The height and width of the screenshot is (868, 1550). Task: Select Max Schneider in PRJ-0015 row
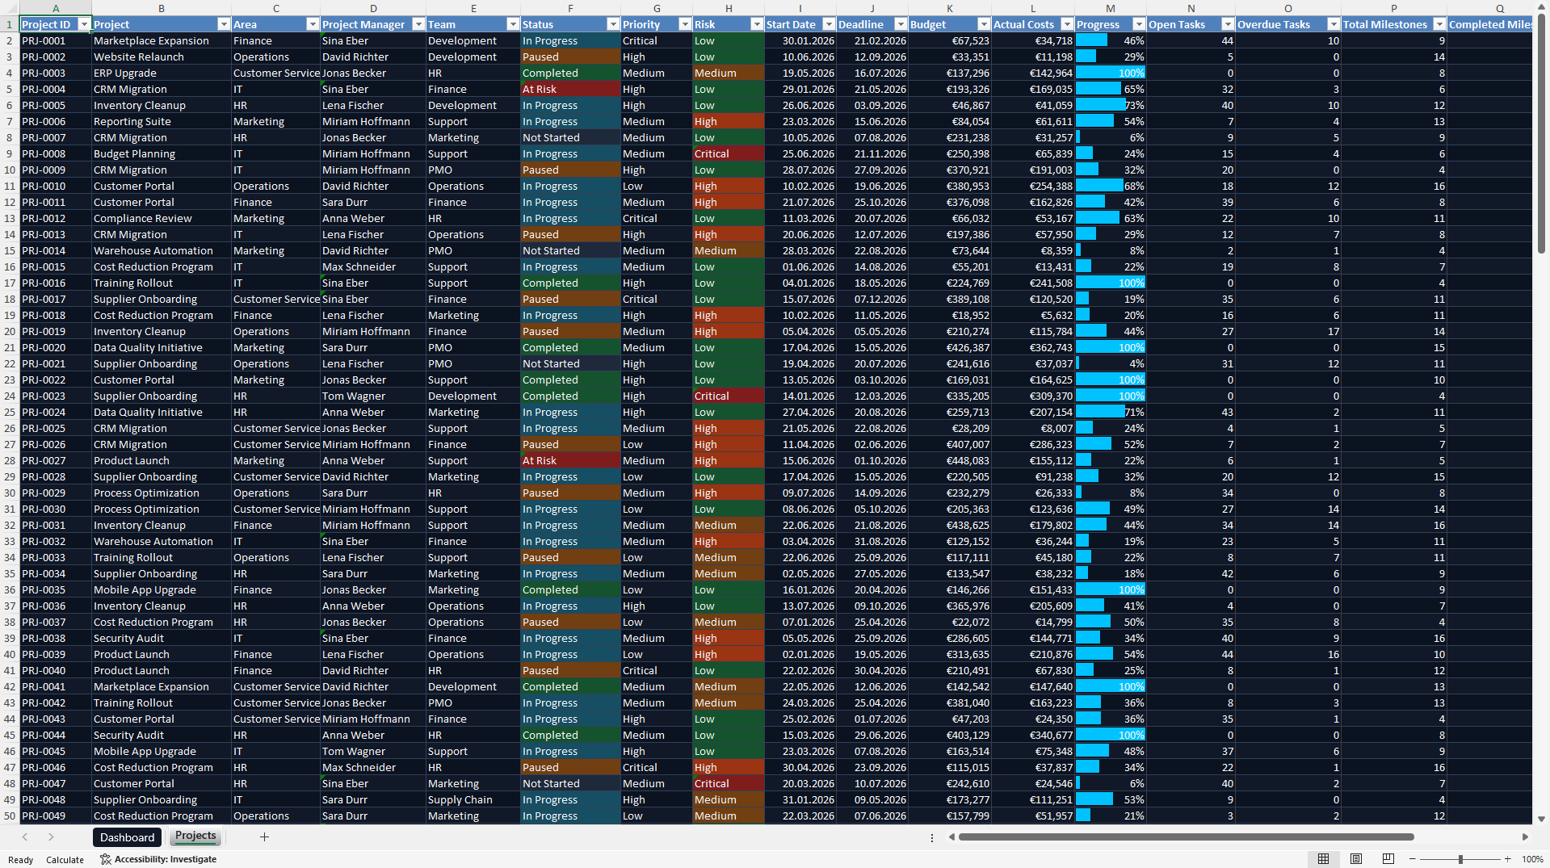coord(373,266)
